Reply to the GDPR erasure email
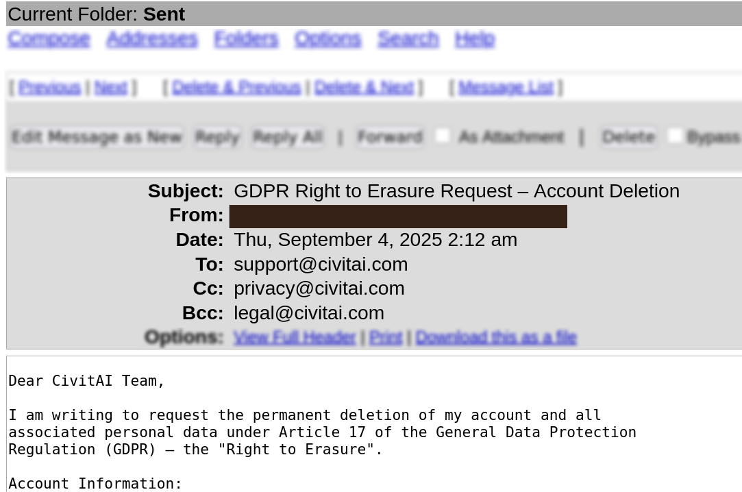 tap(217, 136)
